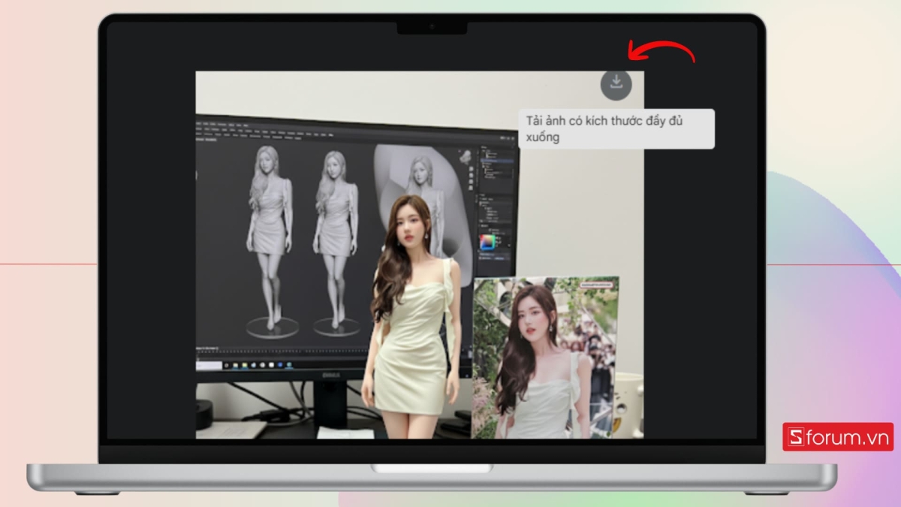Click the download full-size image icon
The image size is (901, 507).
click(x=616, y=84)
